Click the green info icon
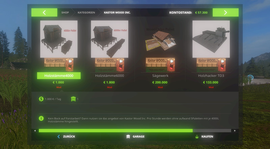This screenshot has height=149, width=270. coord(41,118)
